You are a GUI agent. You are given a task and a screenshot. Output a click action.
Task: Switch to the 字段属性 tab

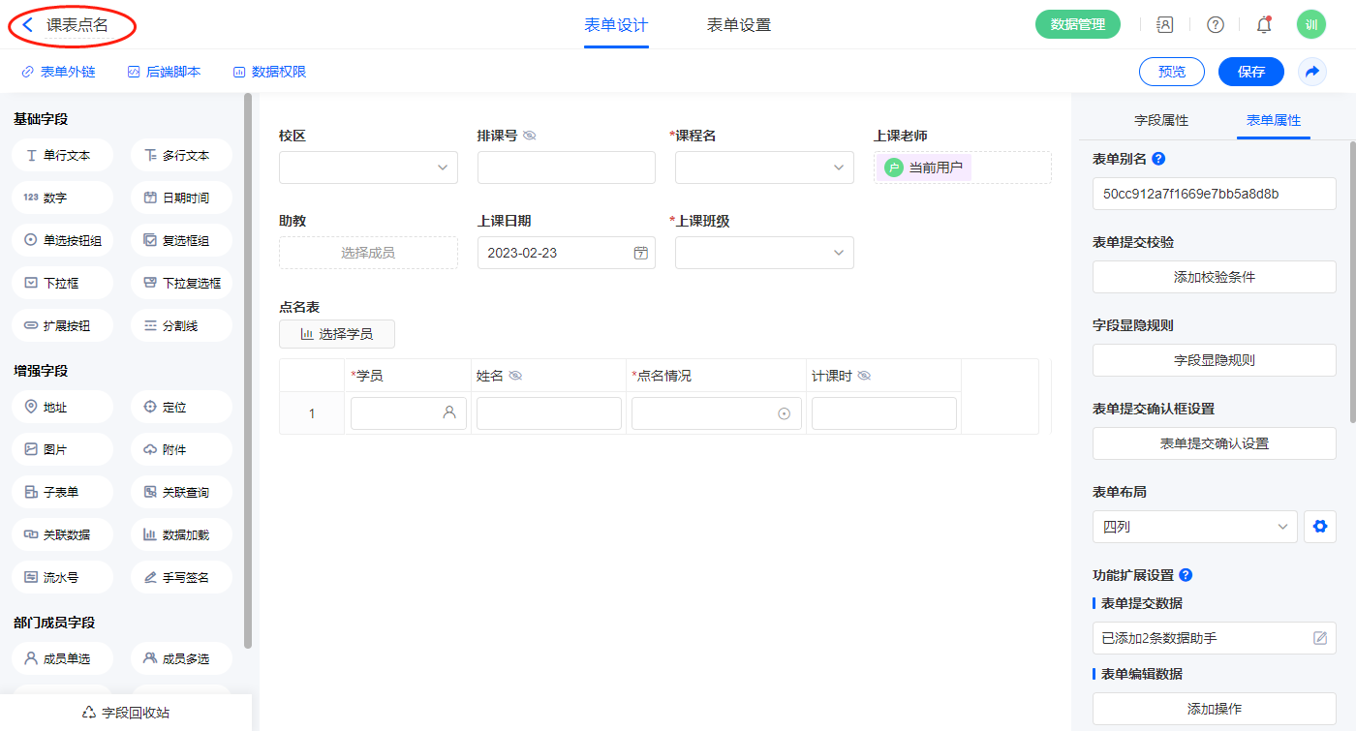click(1161, 120)
